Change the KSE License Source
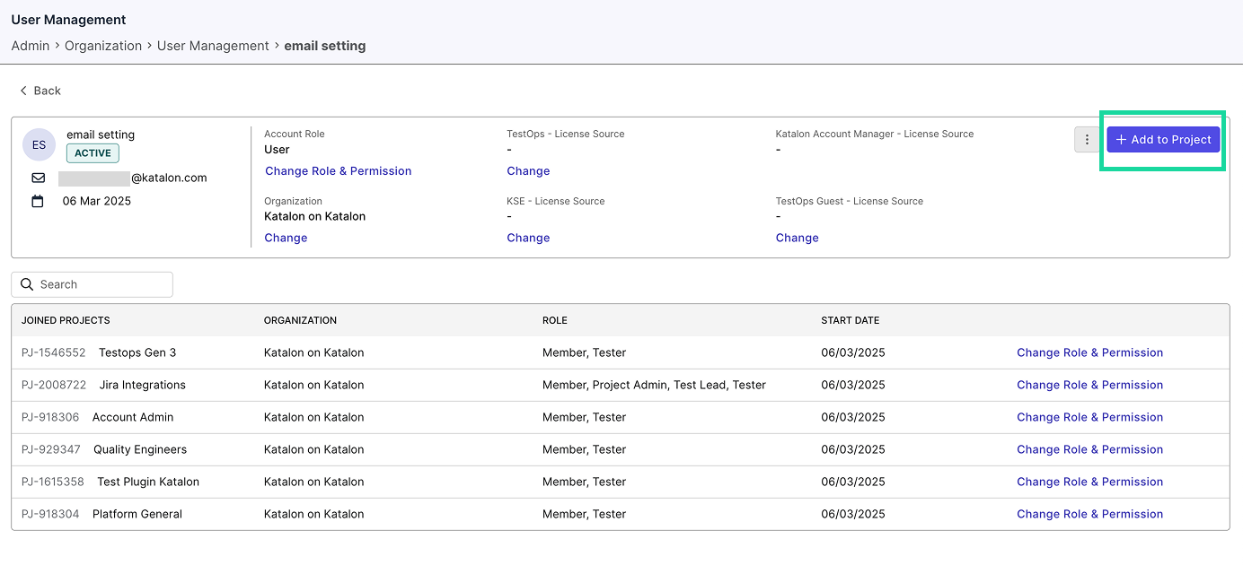Image resolution: width=1243 pixels, height=565 pixels. [x=528, y=238]
